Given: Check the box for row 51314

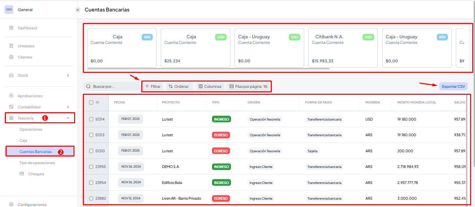Looking at the screenshot, I should 91,119.
